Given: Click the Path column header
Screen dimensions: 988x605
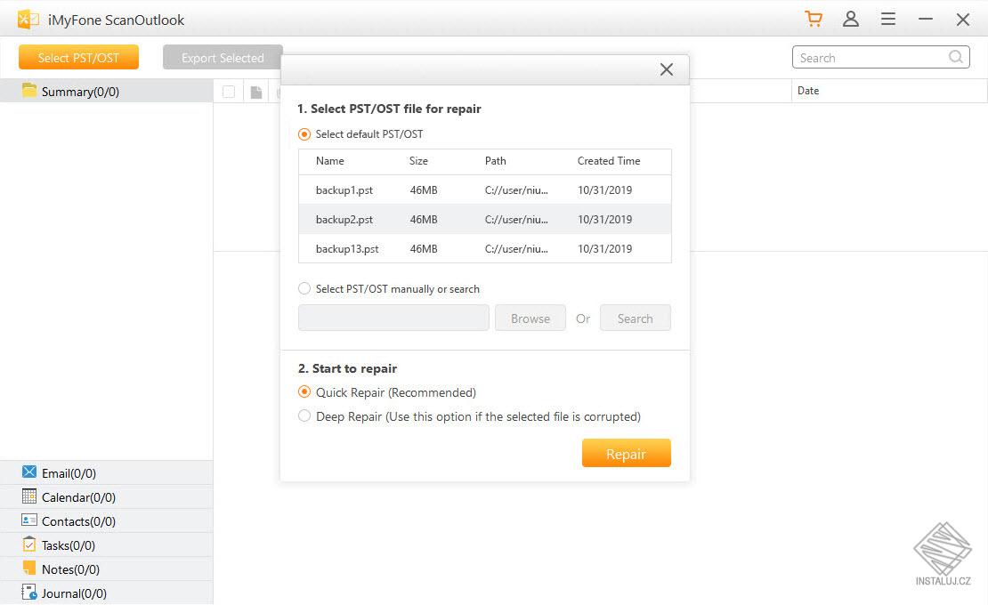Looking at the screenshot, I should pos(495,160).
